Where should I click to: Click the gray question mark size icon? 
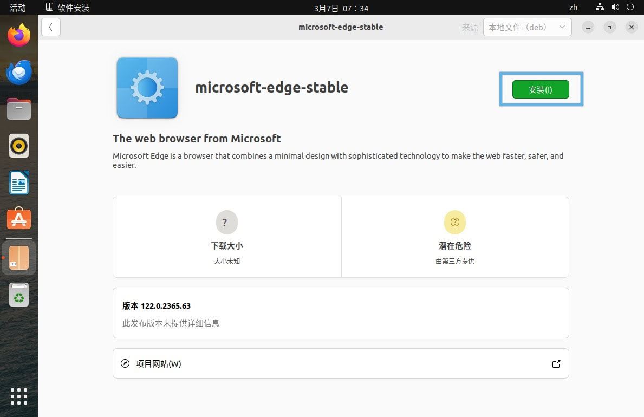pos(227,222)
